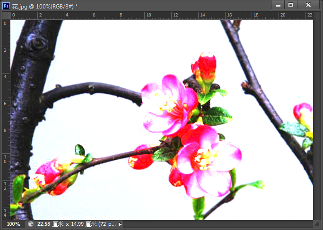Click the horizontal ruler at mark 12
Viewport: 323px width, 230px height.
(x=175, y=15)
